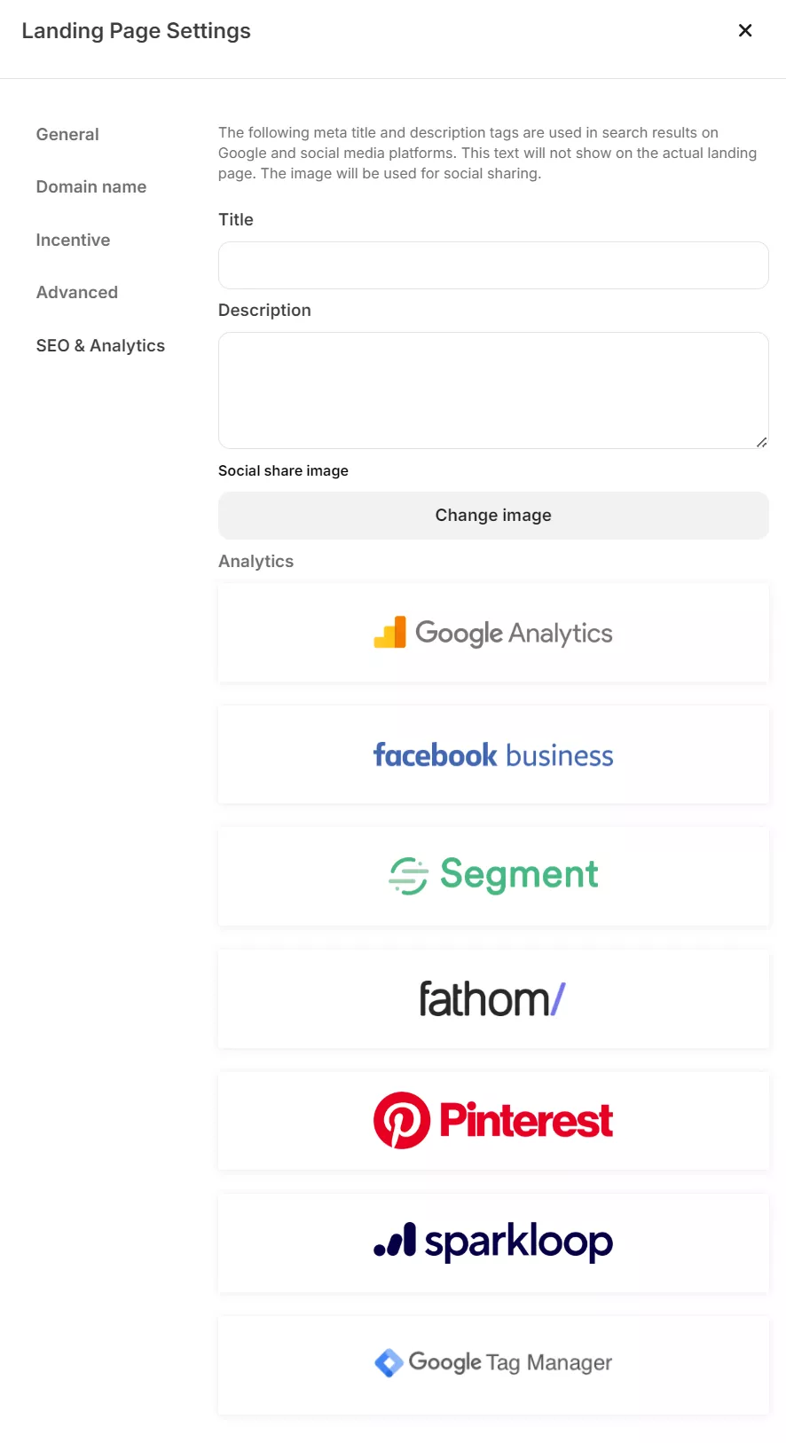
Task: Choose the Fathom analytics card
Action: tap(493, 998)
